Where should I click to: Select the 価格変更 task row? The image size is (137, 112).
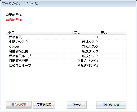click(x=66, y=37)
